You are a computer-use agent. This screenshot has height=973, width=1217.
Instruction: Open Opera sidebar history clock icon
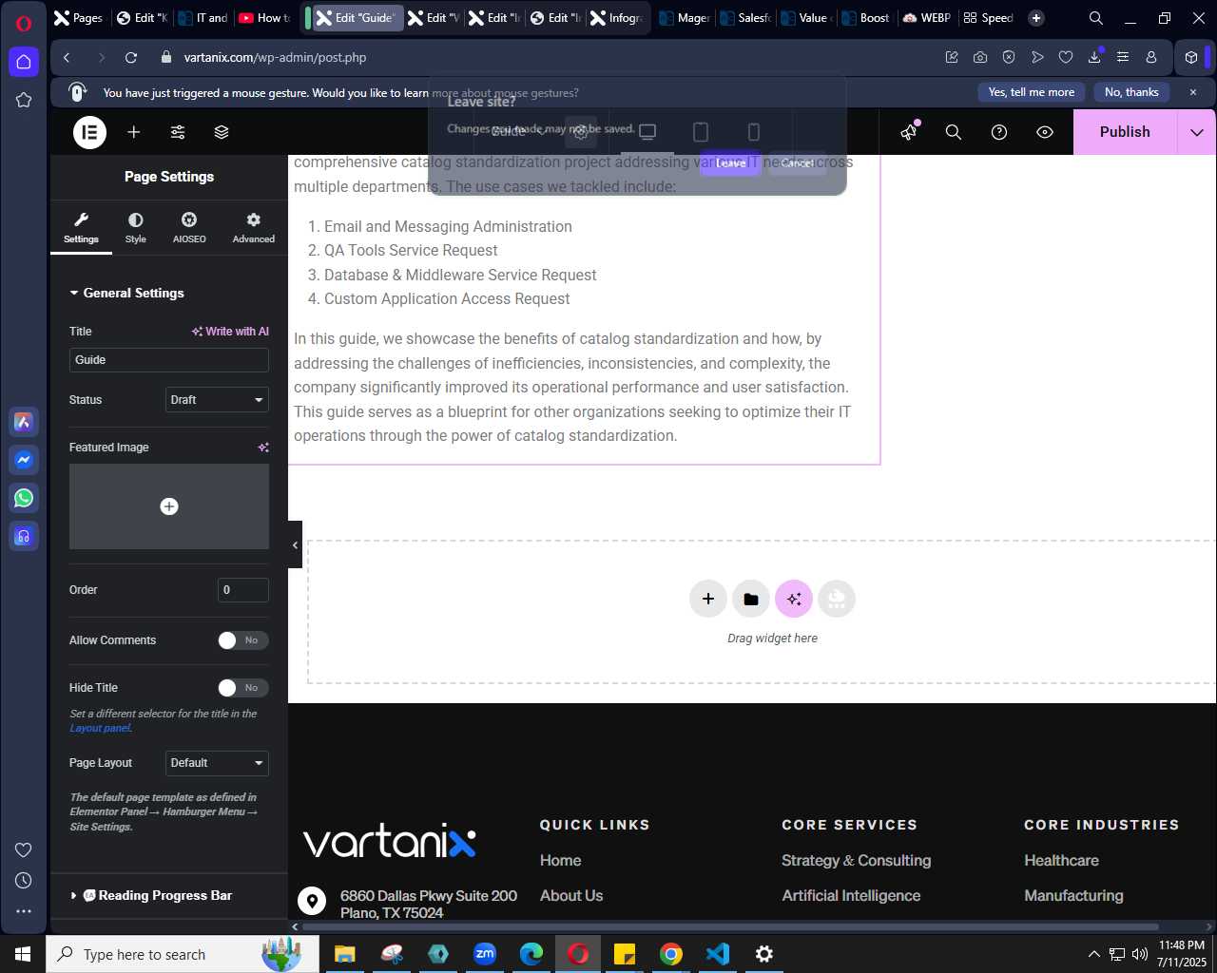(24, 881)
